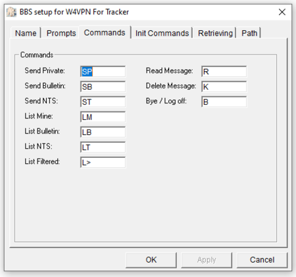Viewport: 296px width, 277px height.
Task: Focus the Send Bulletin field containing SB
Action: pyautogui.click(x=103, y=87)
